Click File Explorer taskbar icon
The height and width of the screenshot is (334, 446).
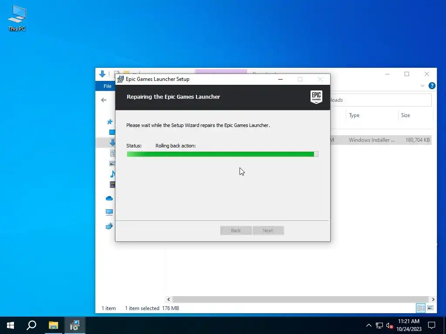tap(53, 325)
